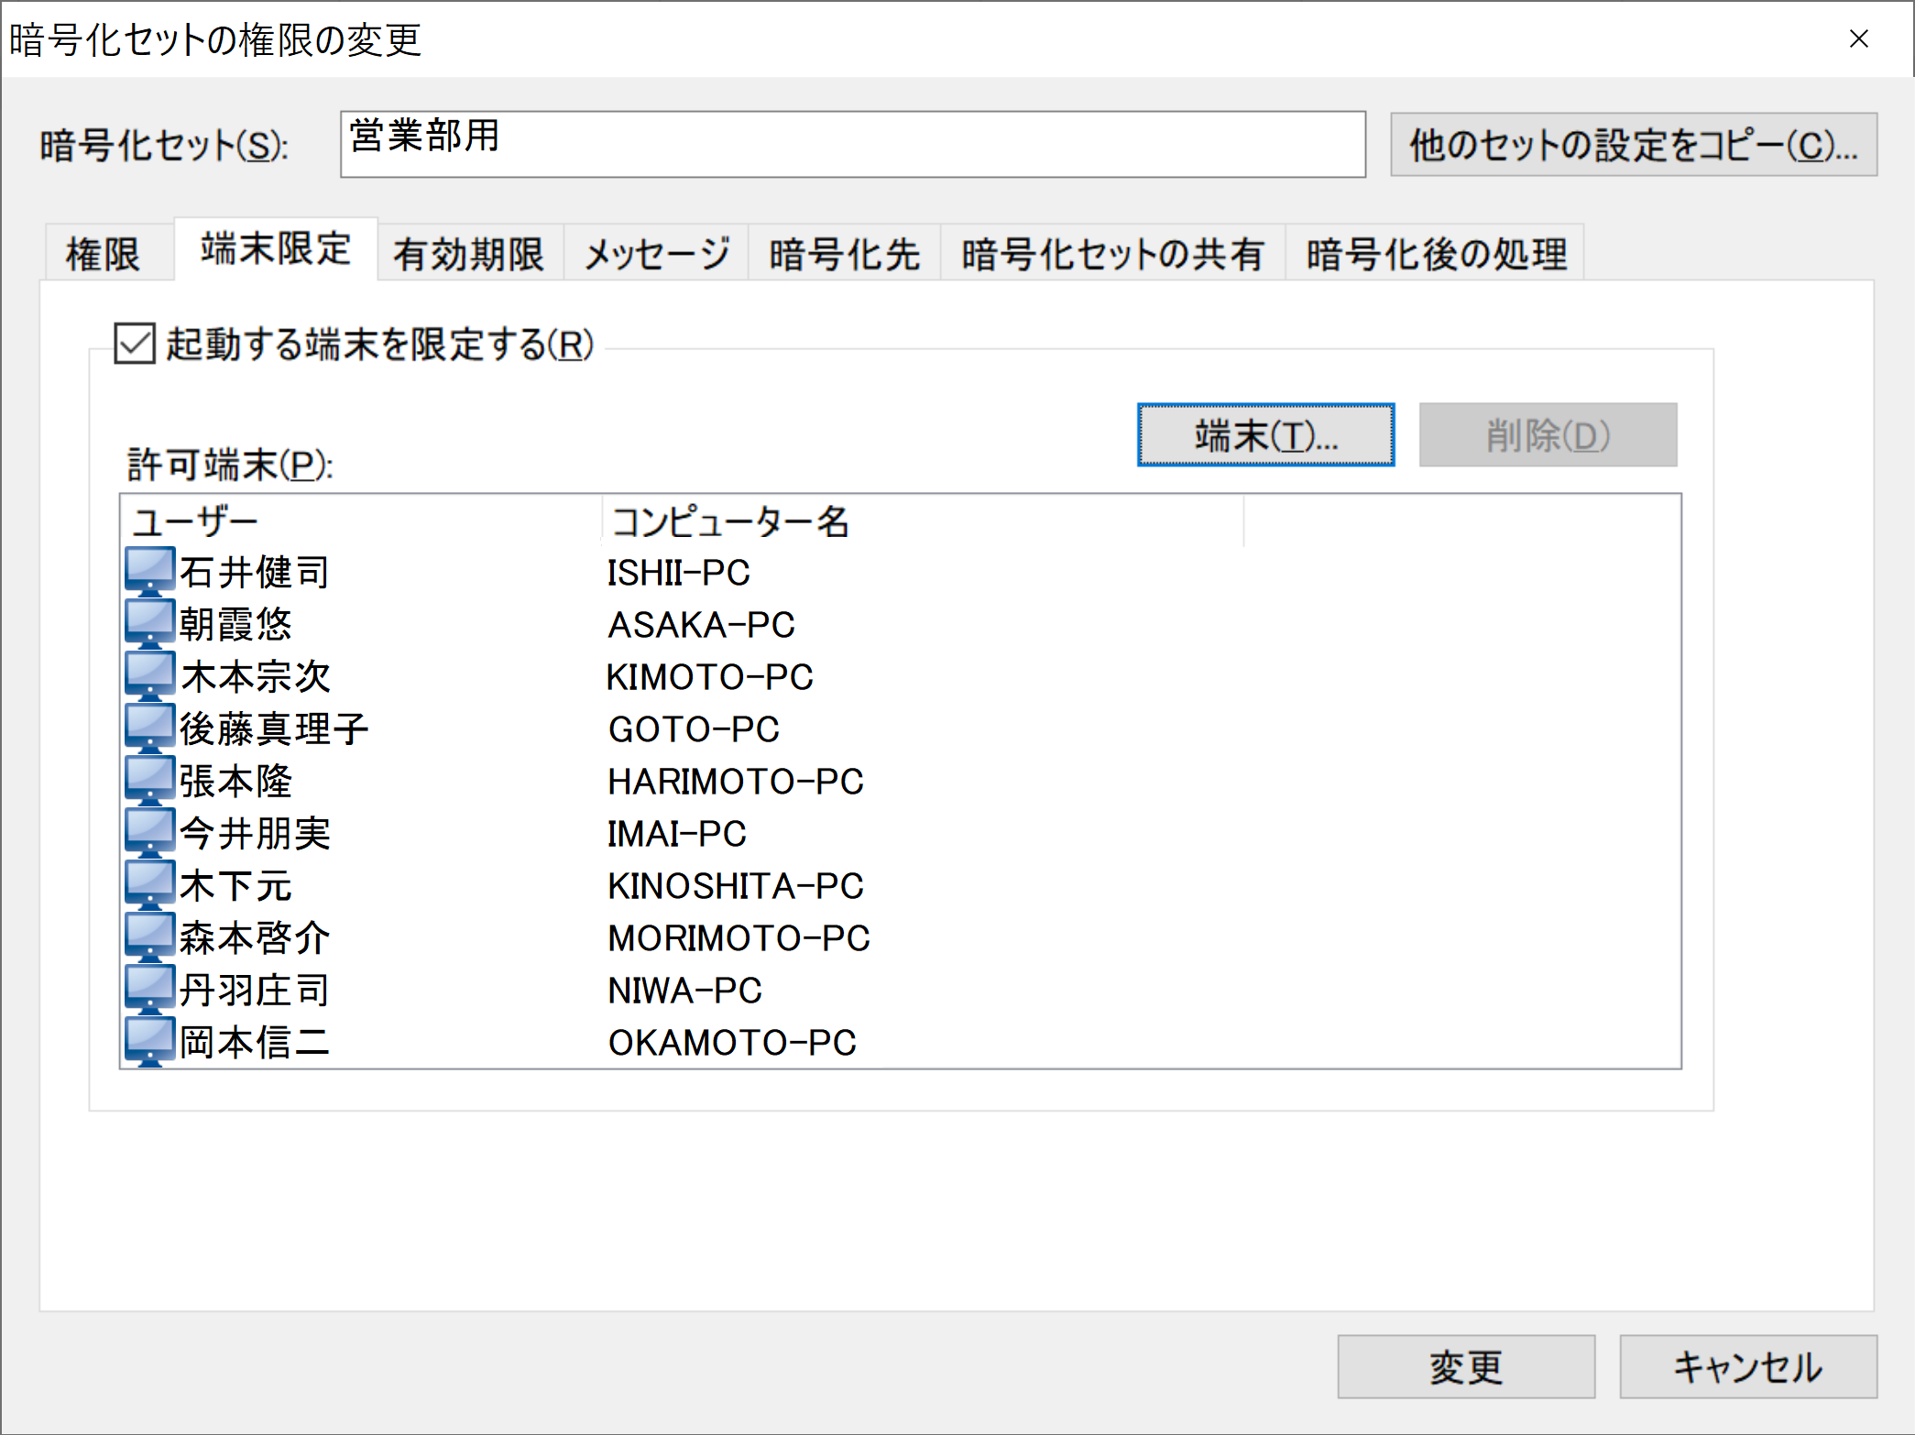Click the computer icon beside 朝霞悠
This screenshot has width=1915, height=1435.
(x=149, y=623)
